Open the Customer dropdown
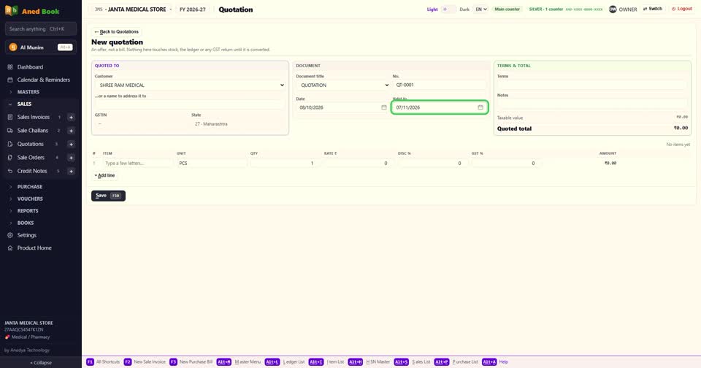Viewport: 701px width, 368px height. pyautogui.click(x=190, y=85)
